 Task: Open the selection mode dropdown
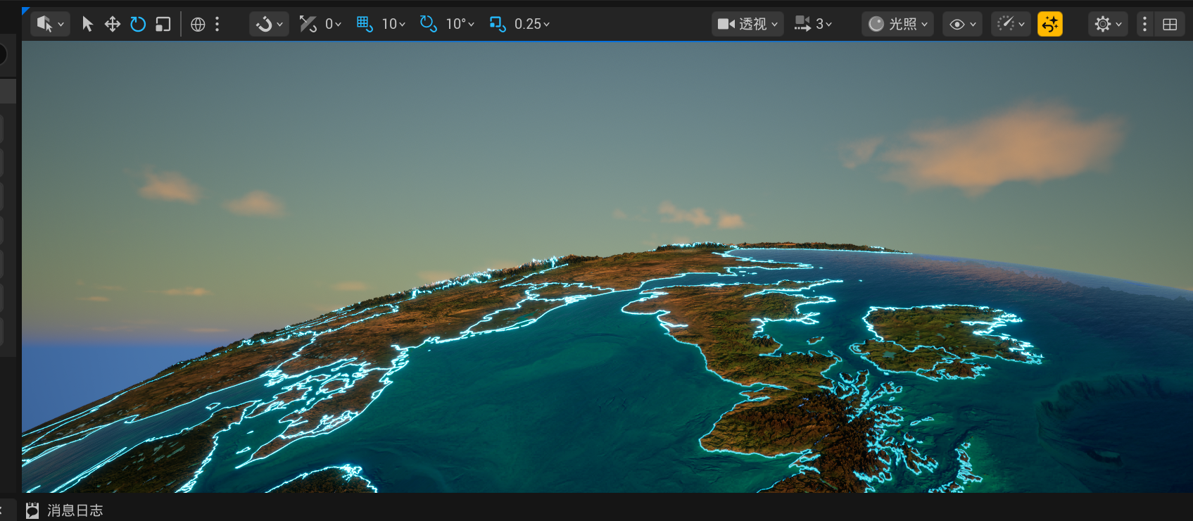pos(50,24)
